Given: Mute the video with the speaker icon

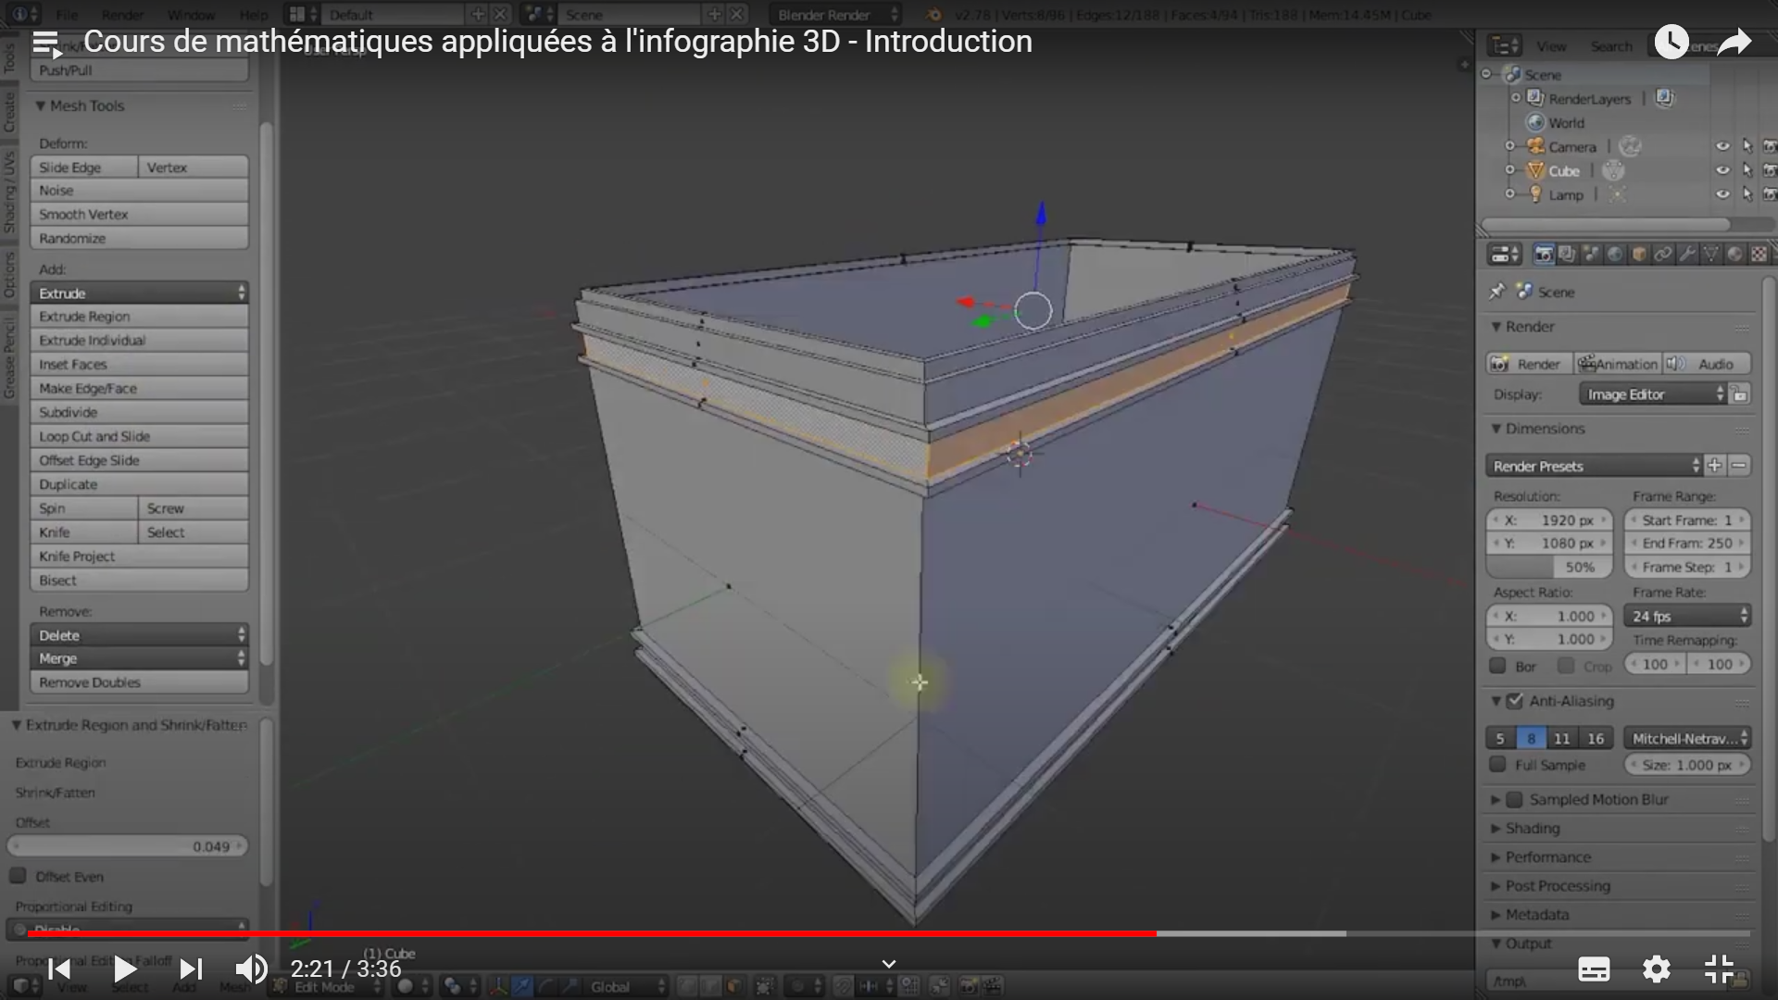Looking at the screenshot, I should pyautogui.click(x=251, y=969).
